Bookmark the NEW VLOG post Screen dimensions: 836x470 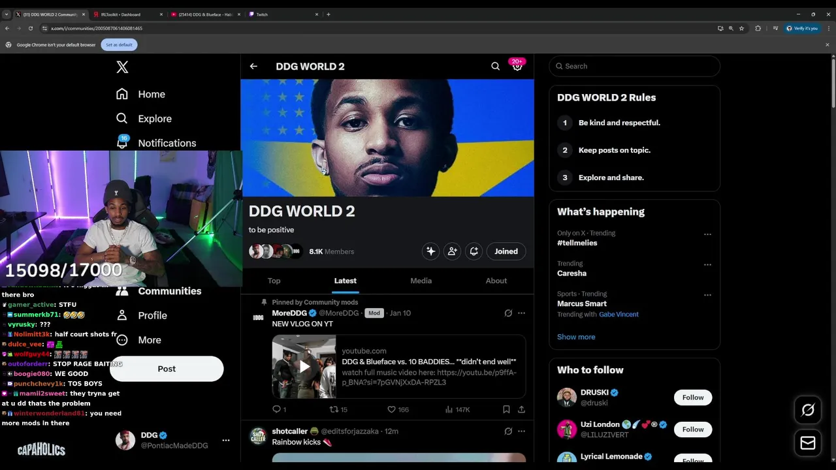coord(506,409)
